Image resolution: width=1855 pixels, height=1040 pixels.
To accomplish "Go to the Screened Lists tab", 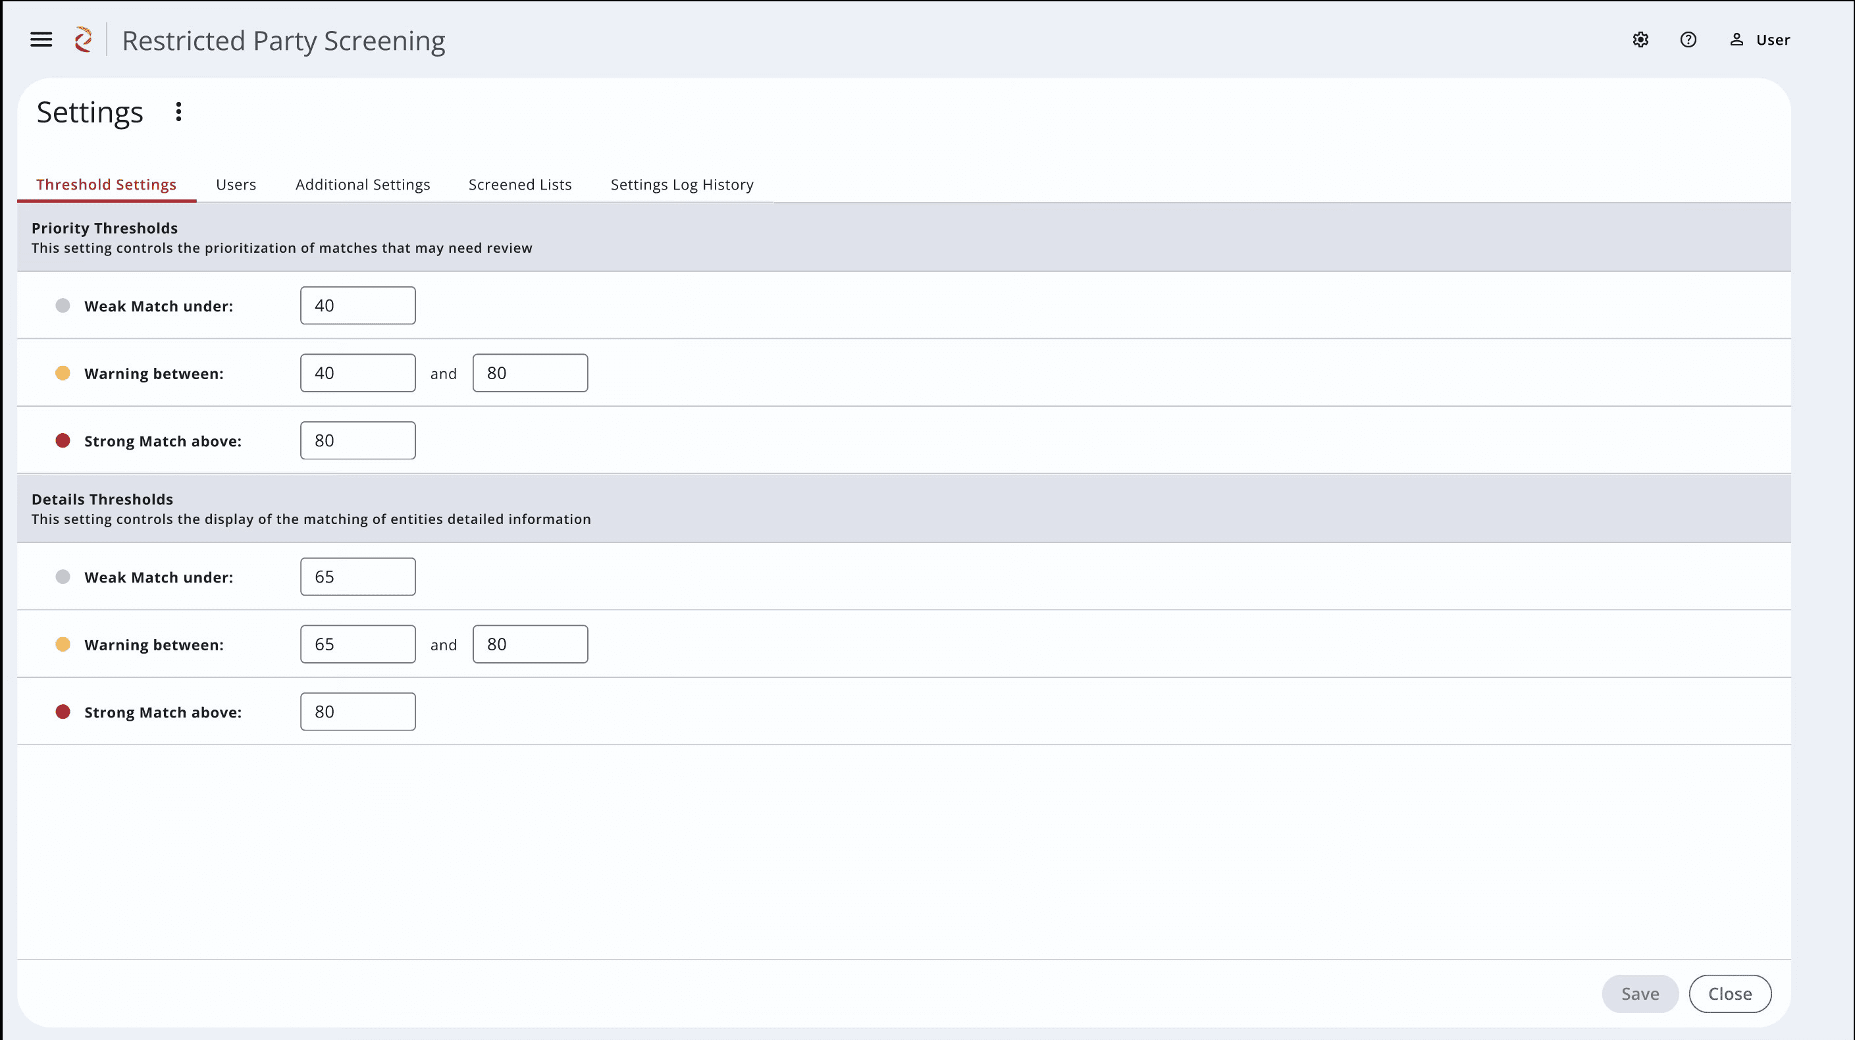I will (x=519, y=184).
